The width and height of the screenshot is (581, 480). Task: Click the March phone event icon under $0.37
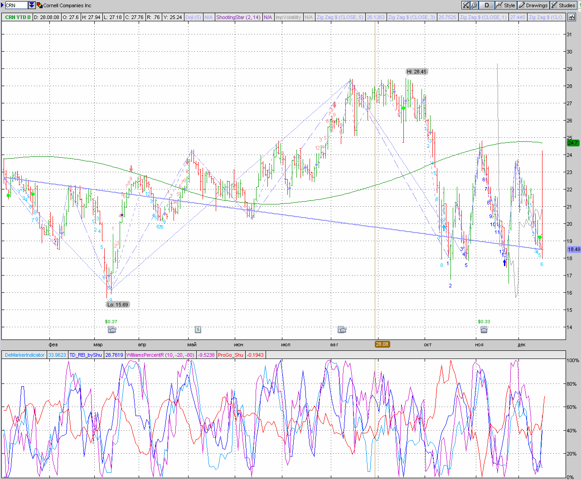pyautogui.click(x=111, y=330)
